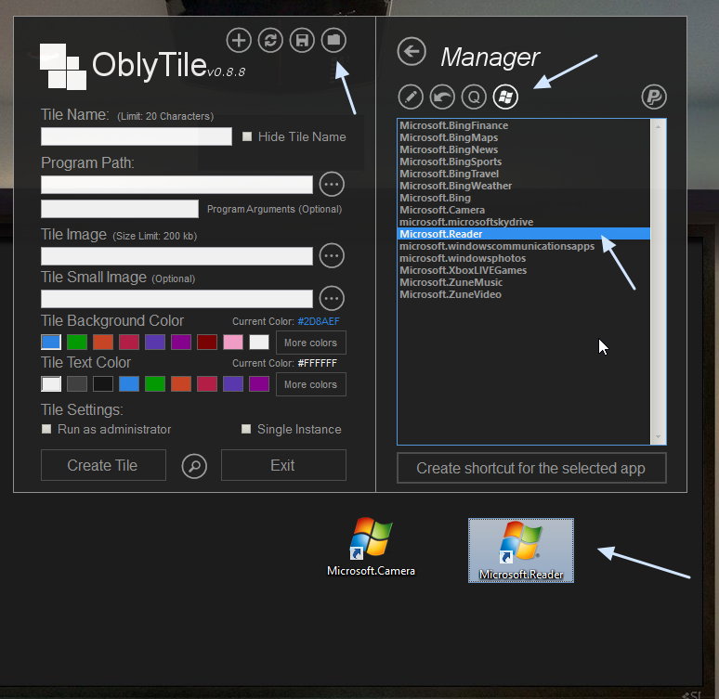Pick black tile text color swatch
719x699 pixels.
pyautogui.click(x=103, y=383)
